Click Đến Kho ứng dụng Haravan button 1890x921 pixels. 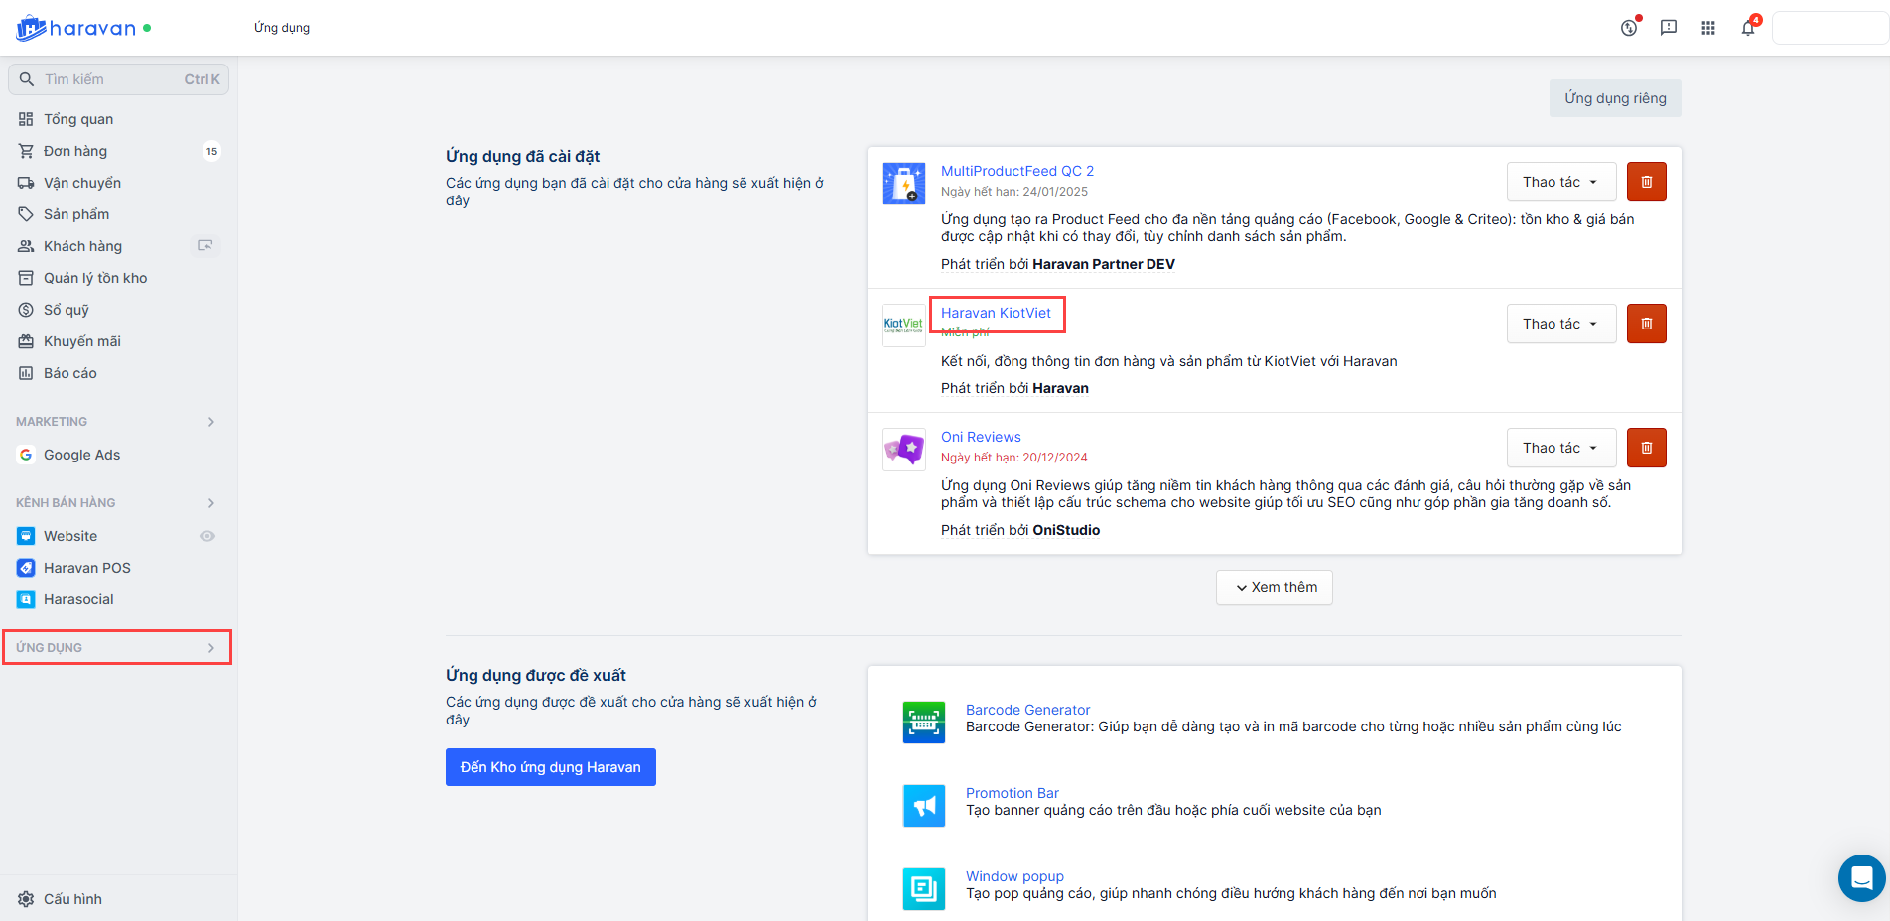550,767
